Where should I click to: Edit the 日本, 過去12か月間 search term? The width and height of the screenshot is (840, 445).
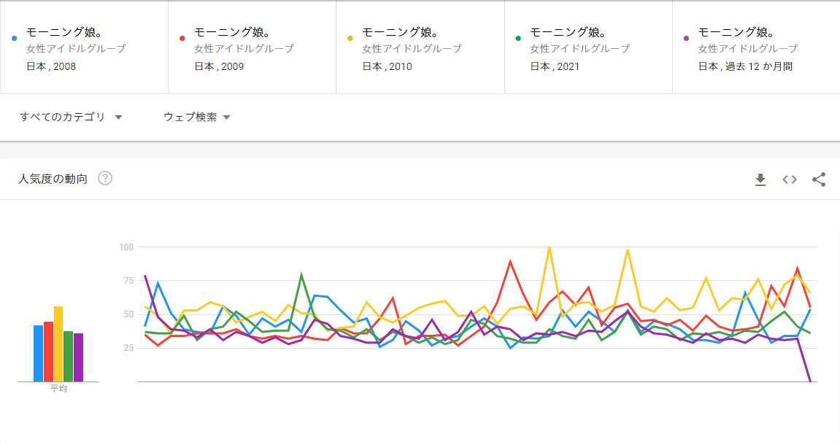click(x=756, y=47)
